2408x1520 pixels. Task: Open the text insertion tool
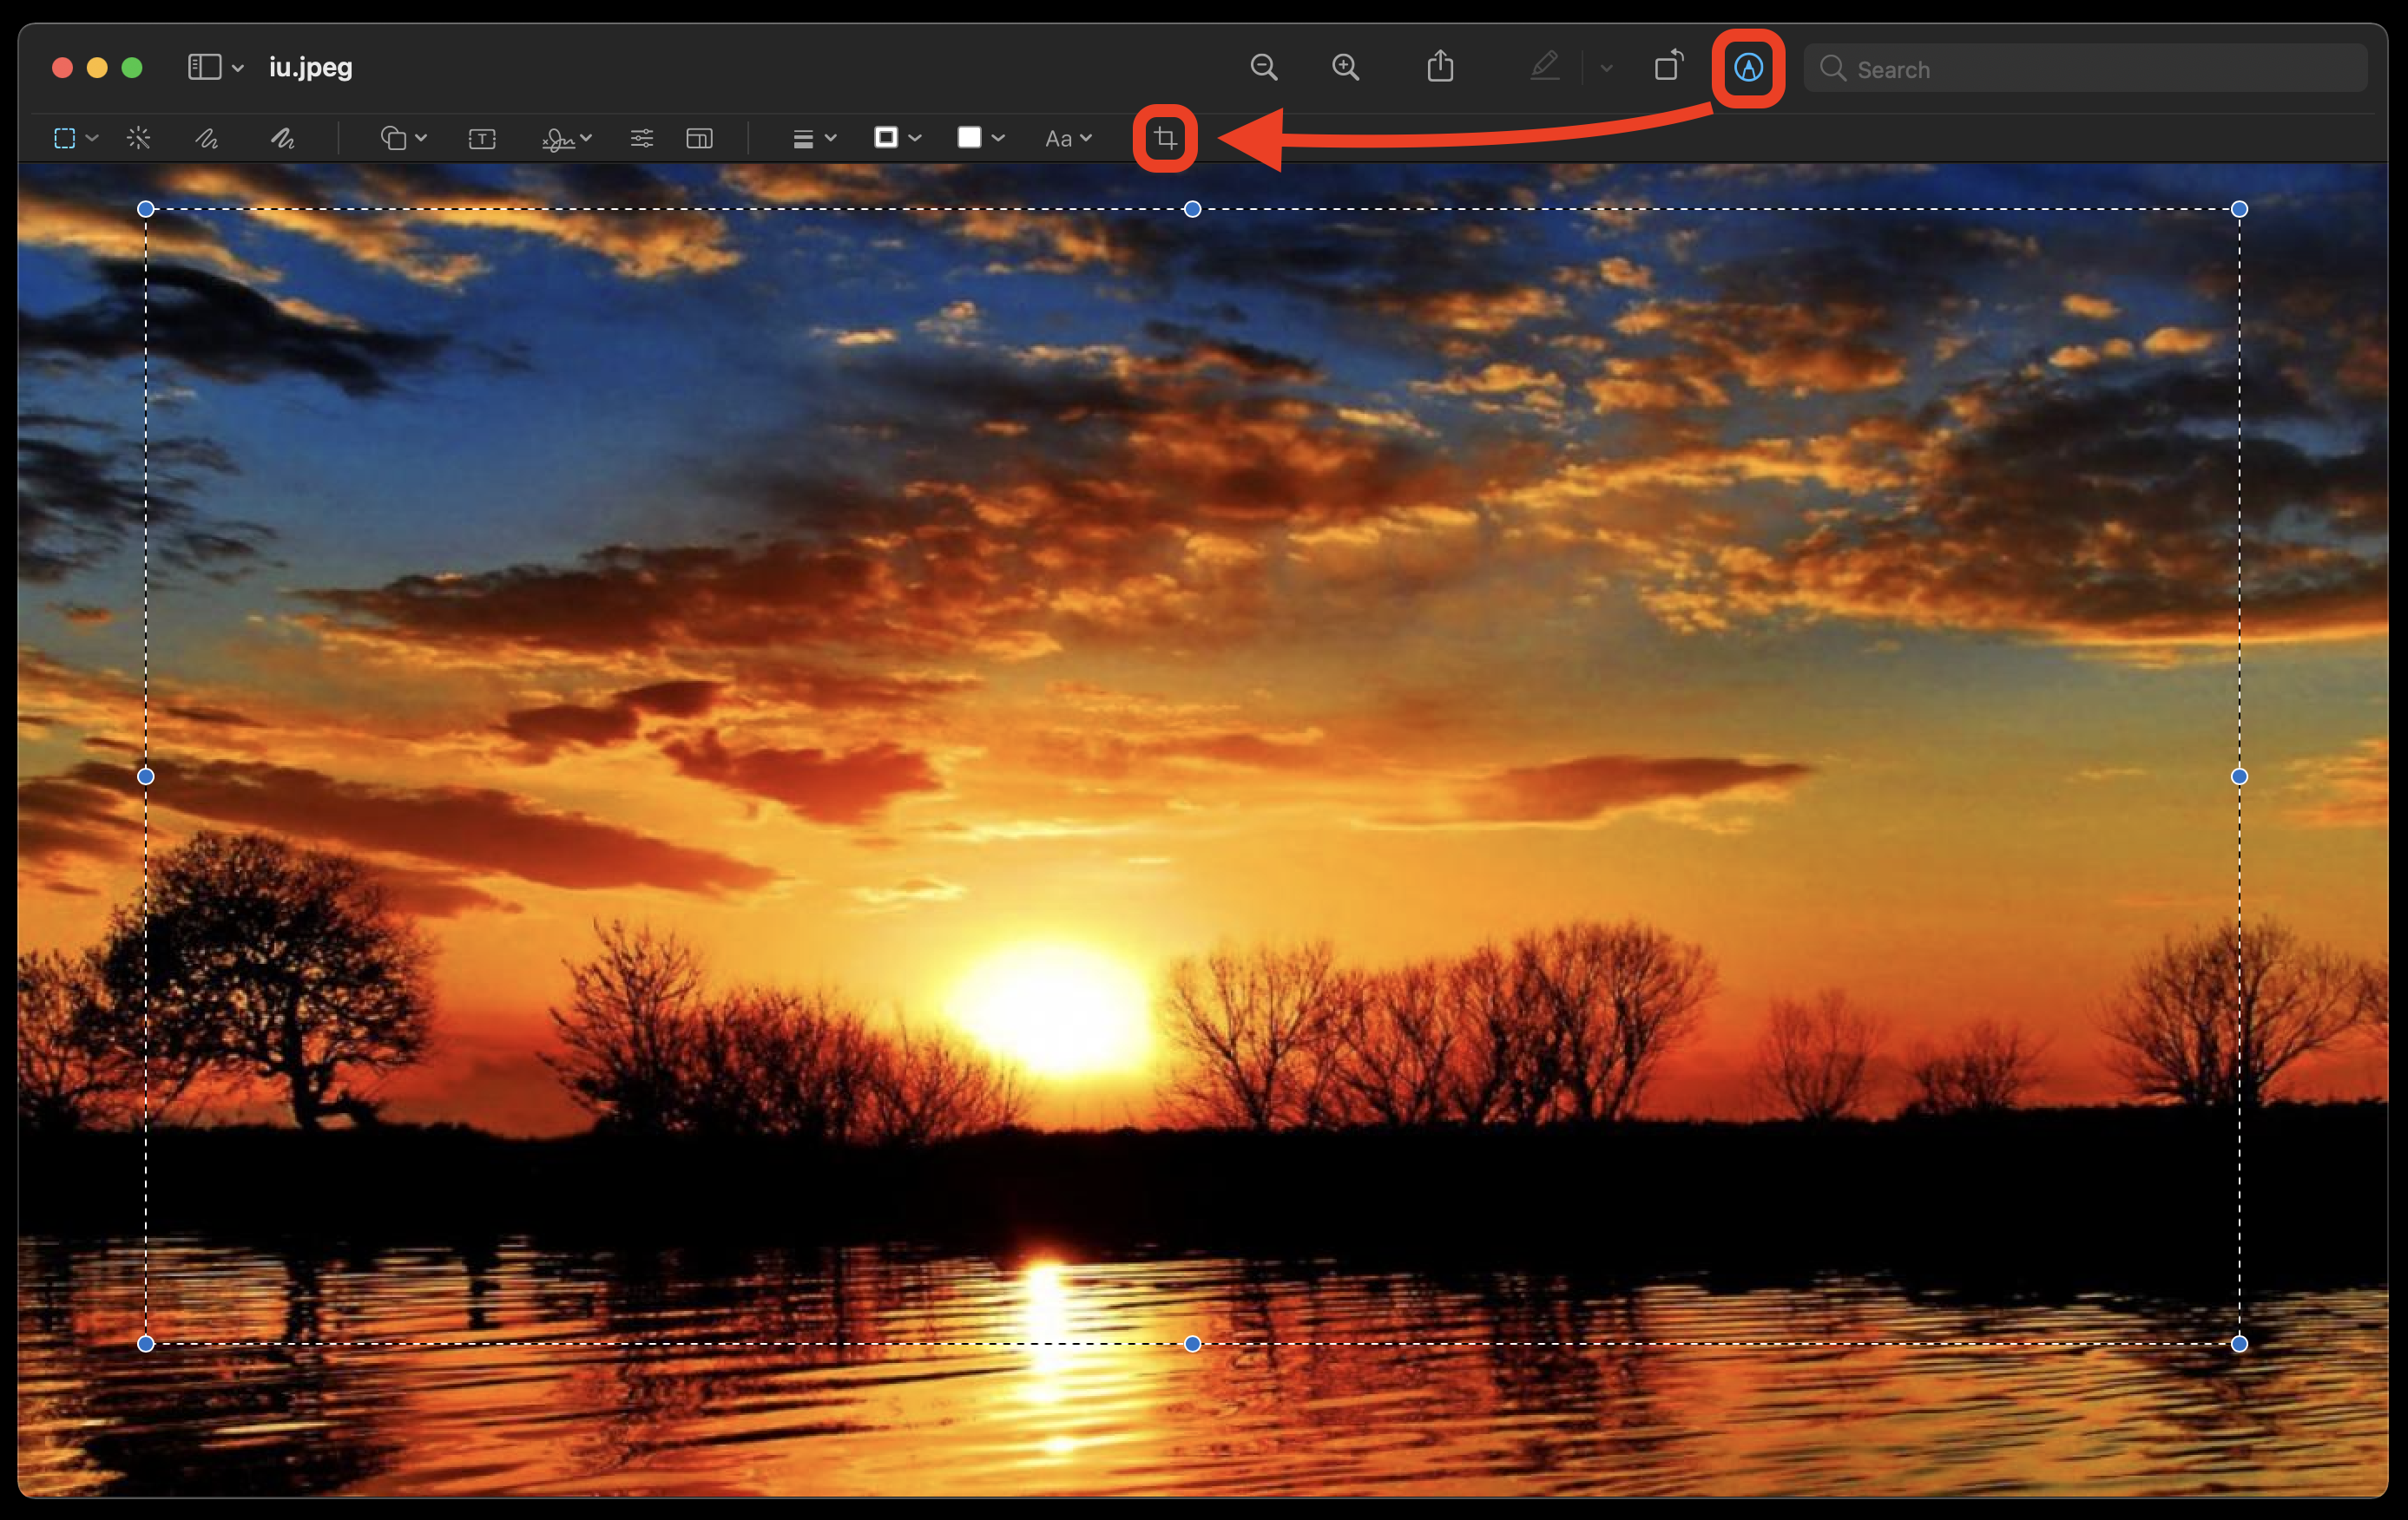pyautogui.click(x=482, y=138)
